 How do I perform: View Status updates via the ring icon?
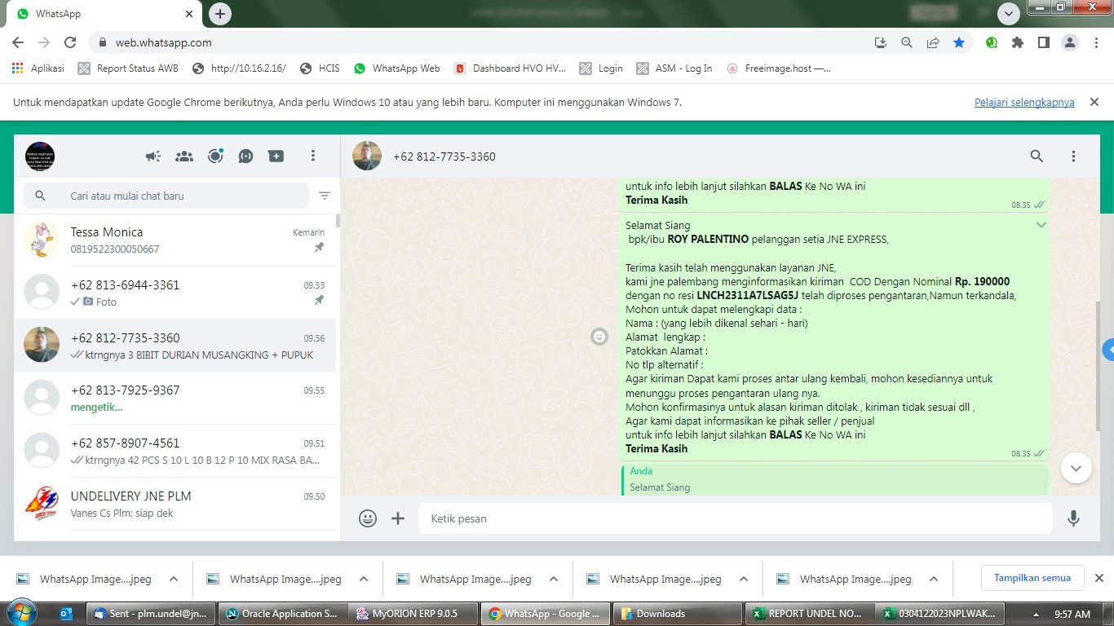(215, 156)
